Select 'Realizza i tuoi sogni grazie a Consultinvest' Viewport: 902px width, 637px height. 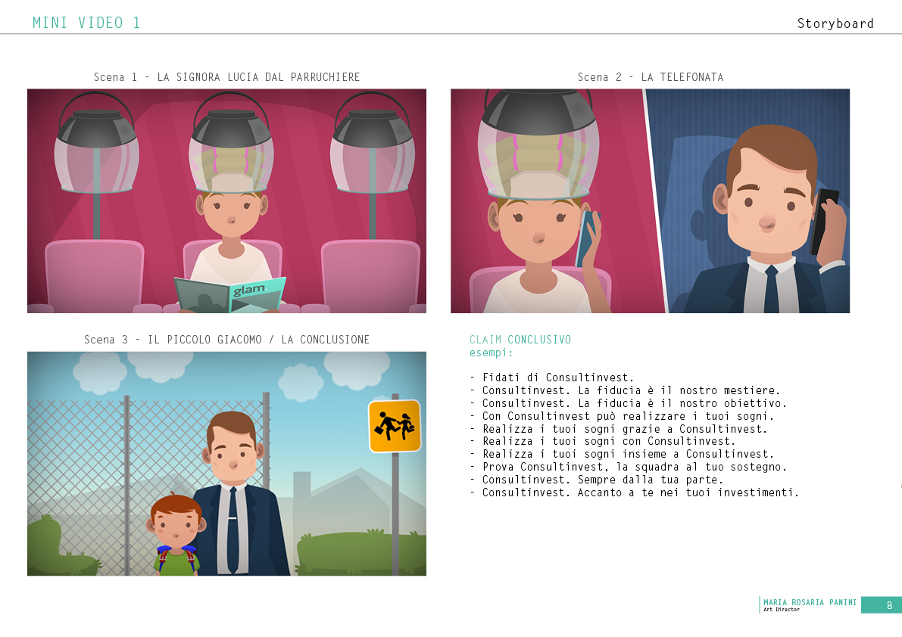point(619,428)
